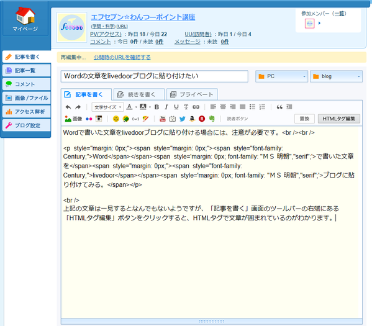Toggle HTMLタグ編集 mode
Screen dimensions: 372x326
[x=339, y=119]
